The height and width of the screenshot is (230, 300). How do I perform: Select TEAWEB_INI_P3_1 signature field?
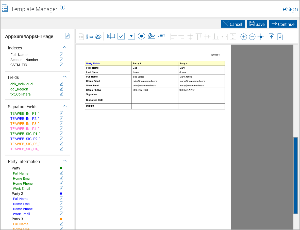pos(25,124)
